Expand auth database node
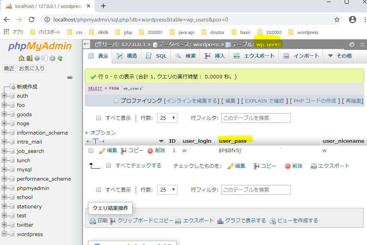This screenshot has width=367, height=245. pyautogui.click(x=4, y=96)
